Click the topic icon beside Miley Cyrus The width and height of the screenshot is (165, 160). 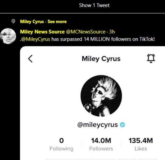coord(13,22)
